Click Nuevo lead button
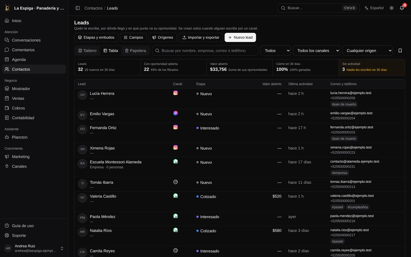The width and height of the screenshot is (411, 257). pos(240,37)
